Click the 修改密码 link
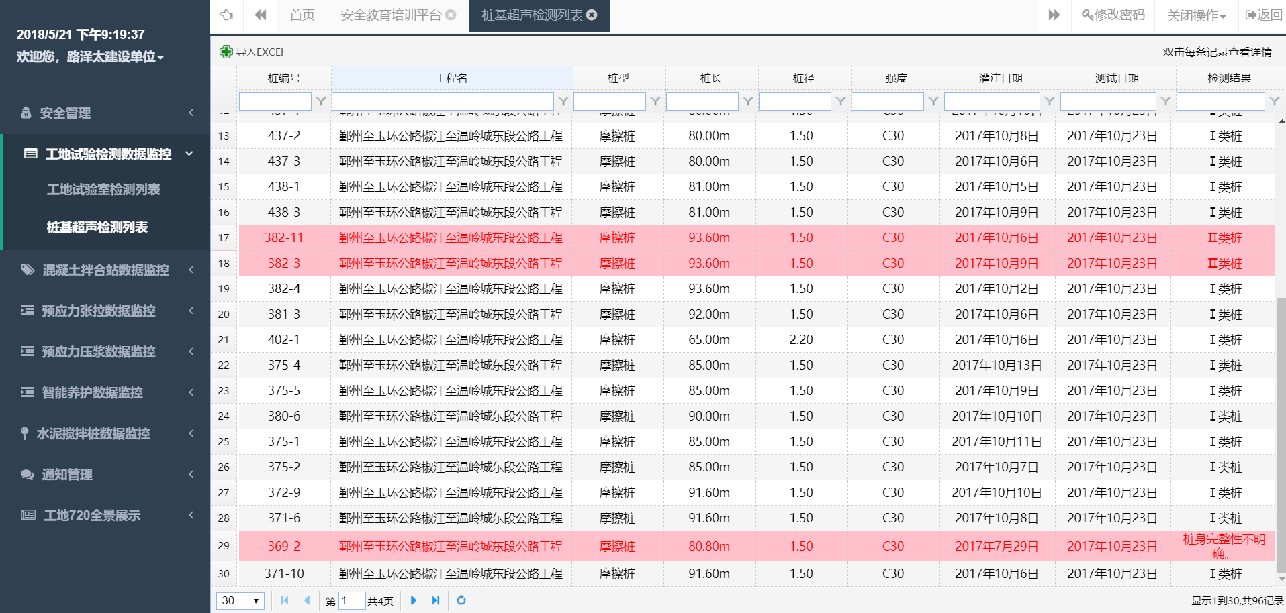 (x=1113, y=15)
